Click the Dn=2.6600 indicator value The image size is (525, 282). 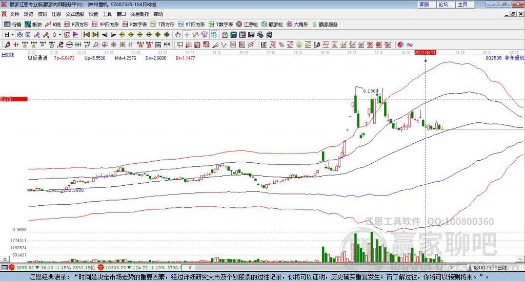click(156, 58)
